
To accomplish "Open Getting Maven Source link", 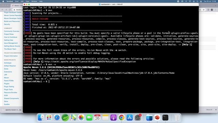I will [x=12, y=46].
